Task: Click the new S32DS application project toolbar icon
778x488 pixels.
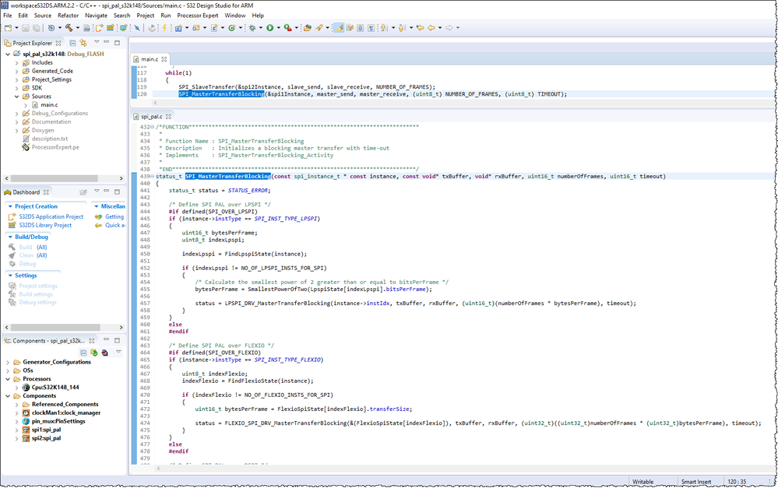Action: click(99, 28)
